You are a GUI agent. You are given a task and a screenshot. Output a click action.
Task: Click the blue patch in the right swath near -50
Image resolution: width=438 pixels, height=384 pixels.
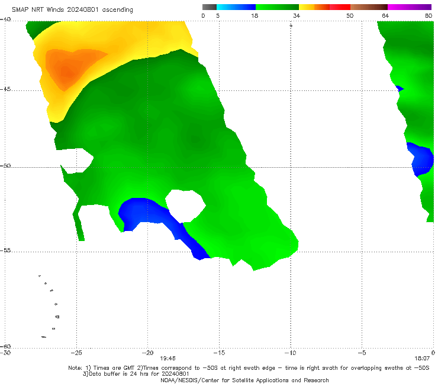[x=422, y=159]
